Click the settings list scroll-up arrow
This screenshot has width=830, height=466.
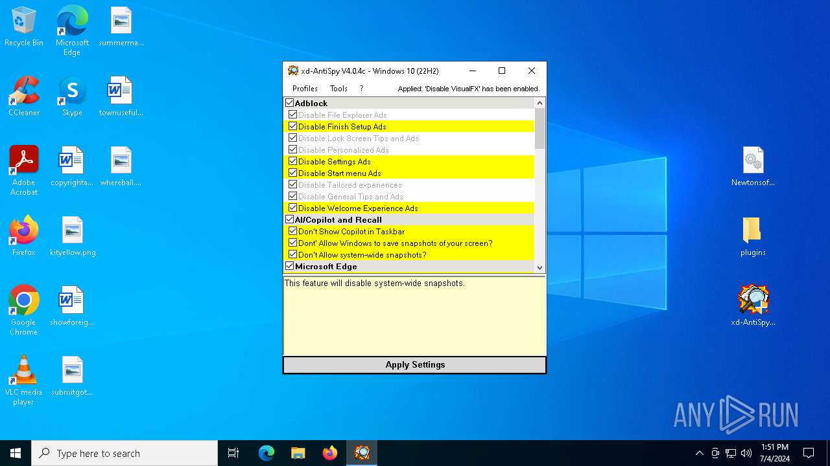539,103
